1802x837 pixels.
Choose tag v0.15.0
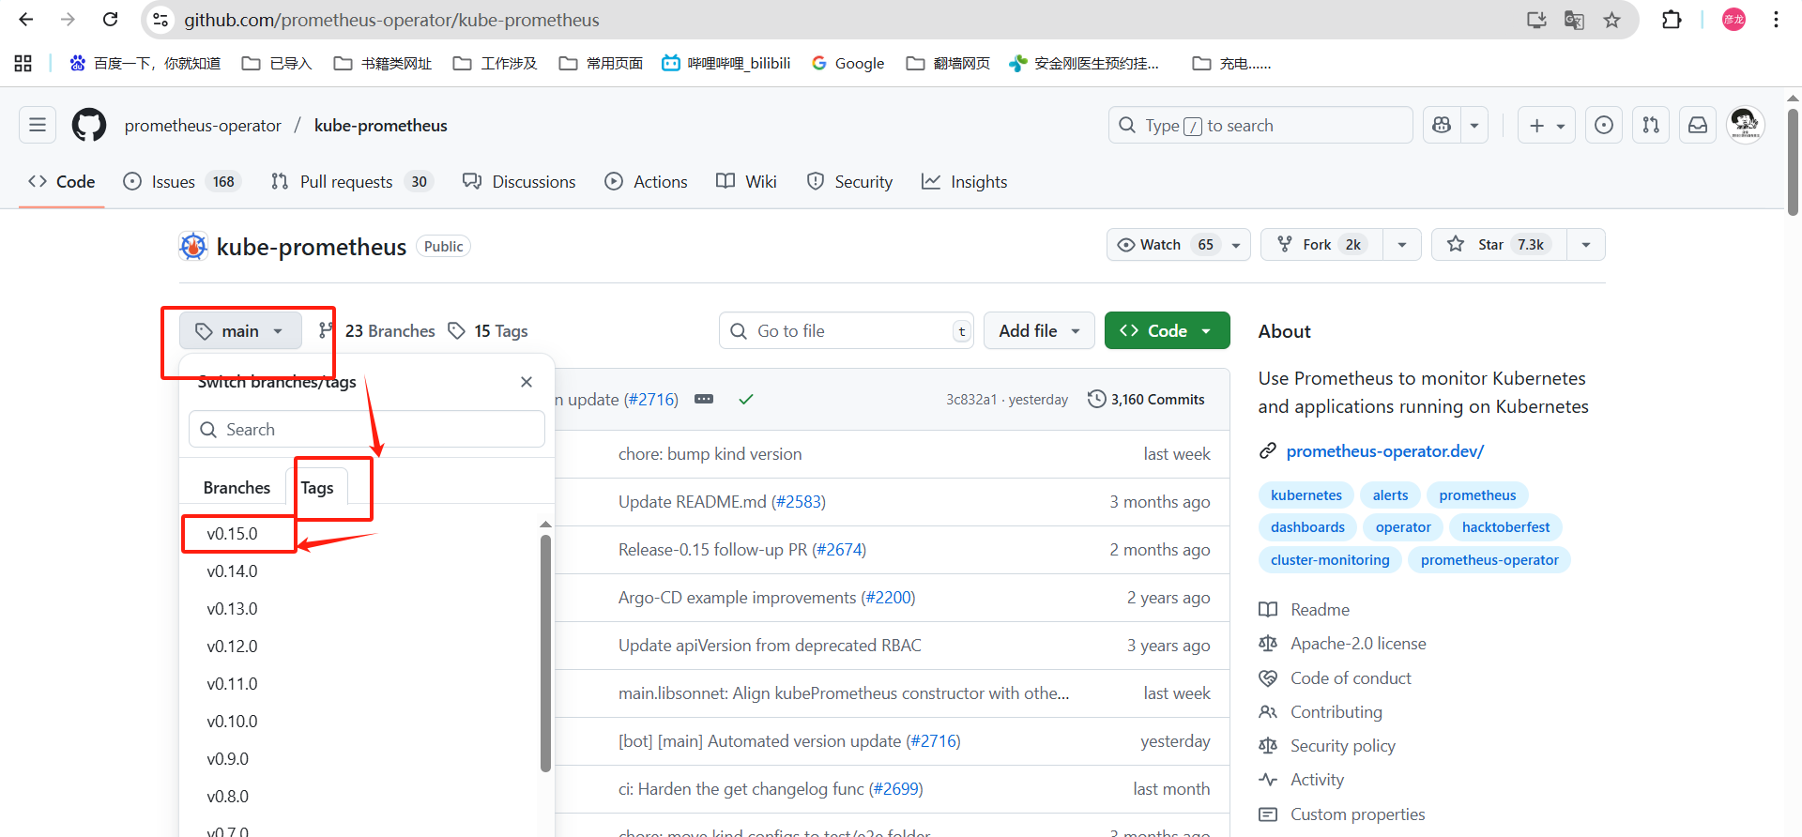click(232, 534)
